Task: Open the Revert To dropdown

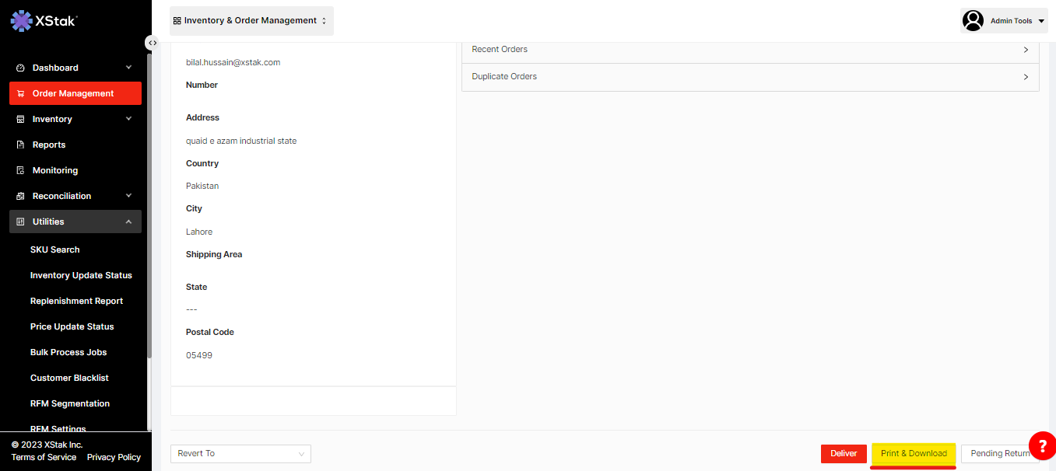Action: coord(240,454)
